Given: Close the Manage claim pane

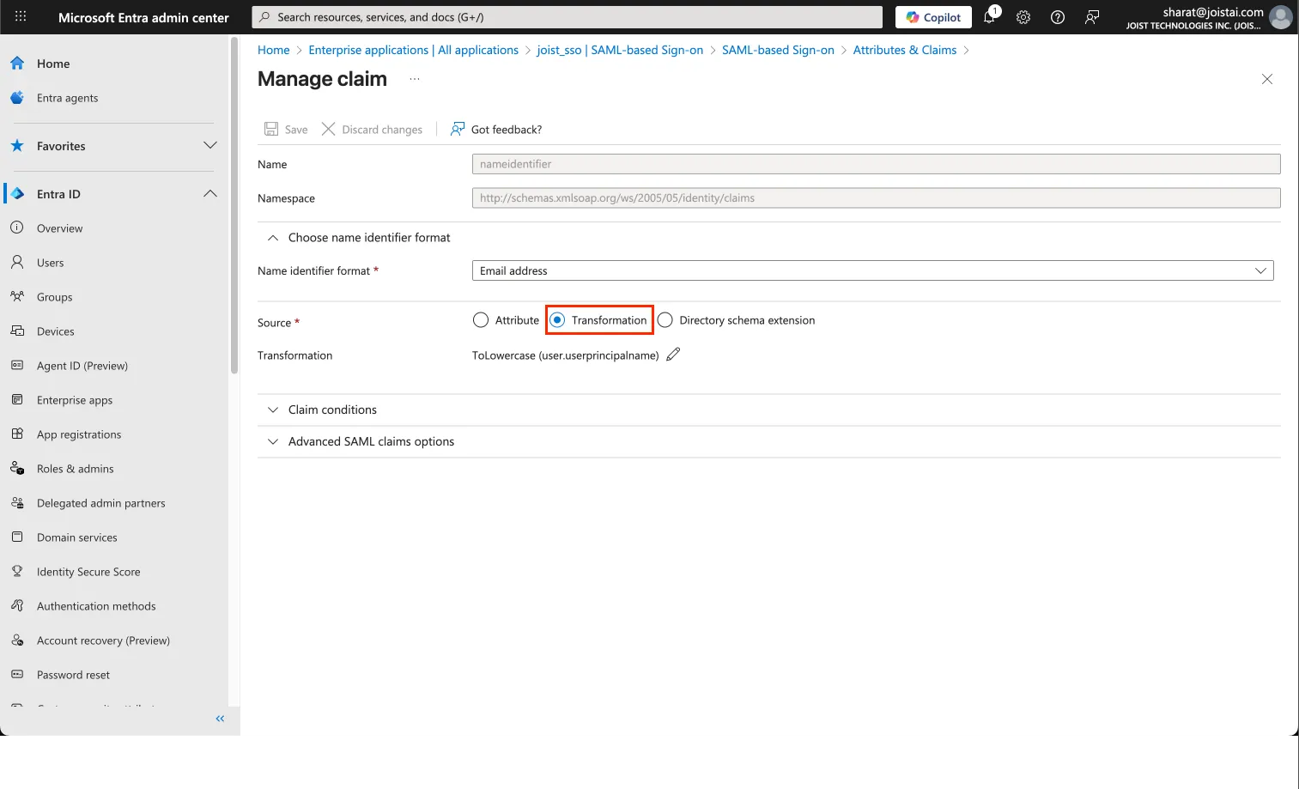Looking at the screenshot, I should pos(1267,79).
